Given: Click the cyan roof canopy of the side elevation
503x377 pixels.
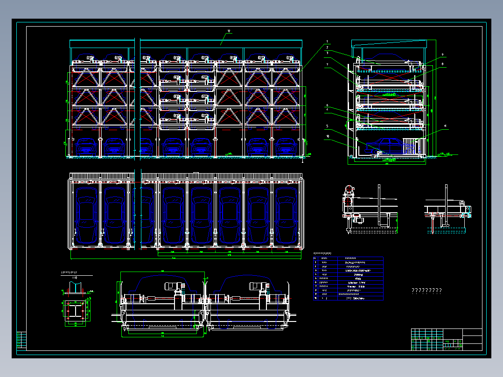Looking at the screenshot, I should tap(389, 44).
